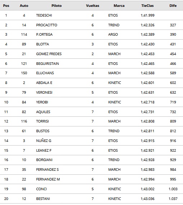Click GOMEZ FREDES pilot entry
This screenshot has width=183, height=205.
[49, 54]
